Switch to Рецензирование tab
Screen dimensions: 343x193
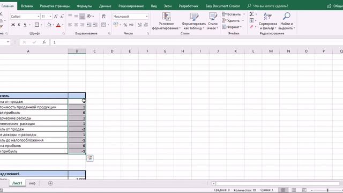131,6
